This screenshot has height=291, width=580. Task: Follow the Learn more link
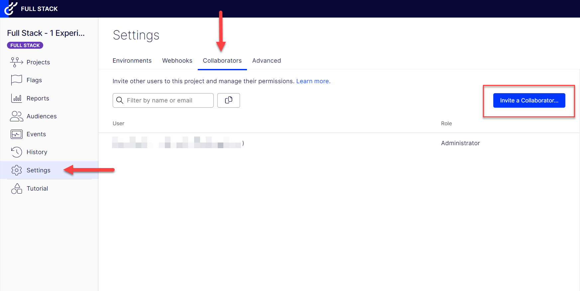click(313, 81)
